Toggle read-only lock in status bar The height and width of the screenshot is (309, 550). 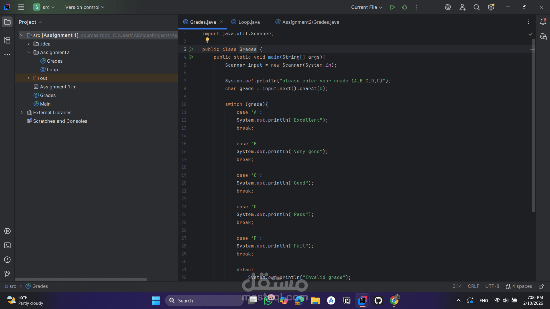pos(541,286)
